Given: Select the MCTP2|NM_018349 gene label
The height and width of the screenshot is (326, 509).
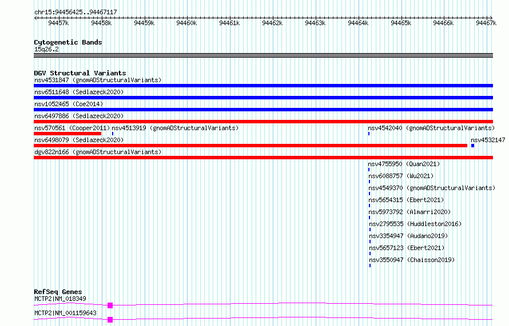Looking at the screenshot, I should point(60,299).
